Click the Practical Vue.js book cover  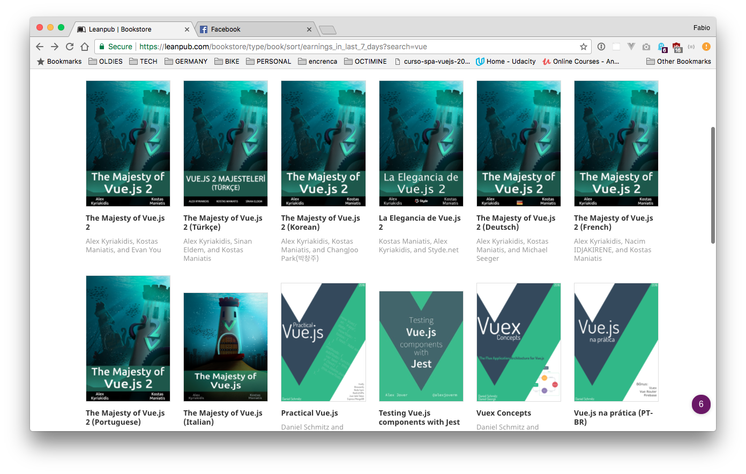[x=323, y=342]
